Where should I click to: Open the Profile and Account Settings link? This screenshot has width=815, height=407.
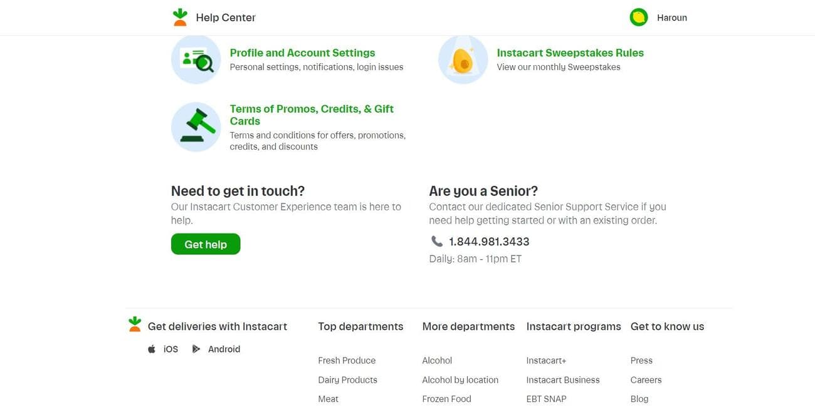[302, 52]
